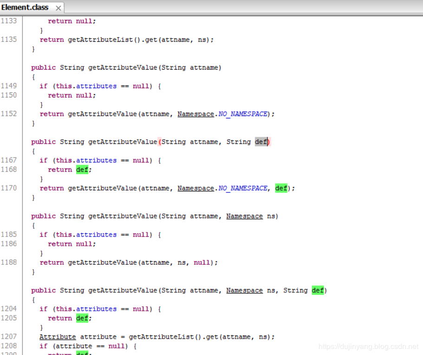Select the attributes reference on line 1167
423x355 pixels.
click(96, 160)
